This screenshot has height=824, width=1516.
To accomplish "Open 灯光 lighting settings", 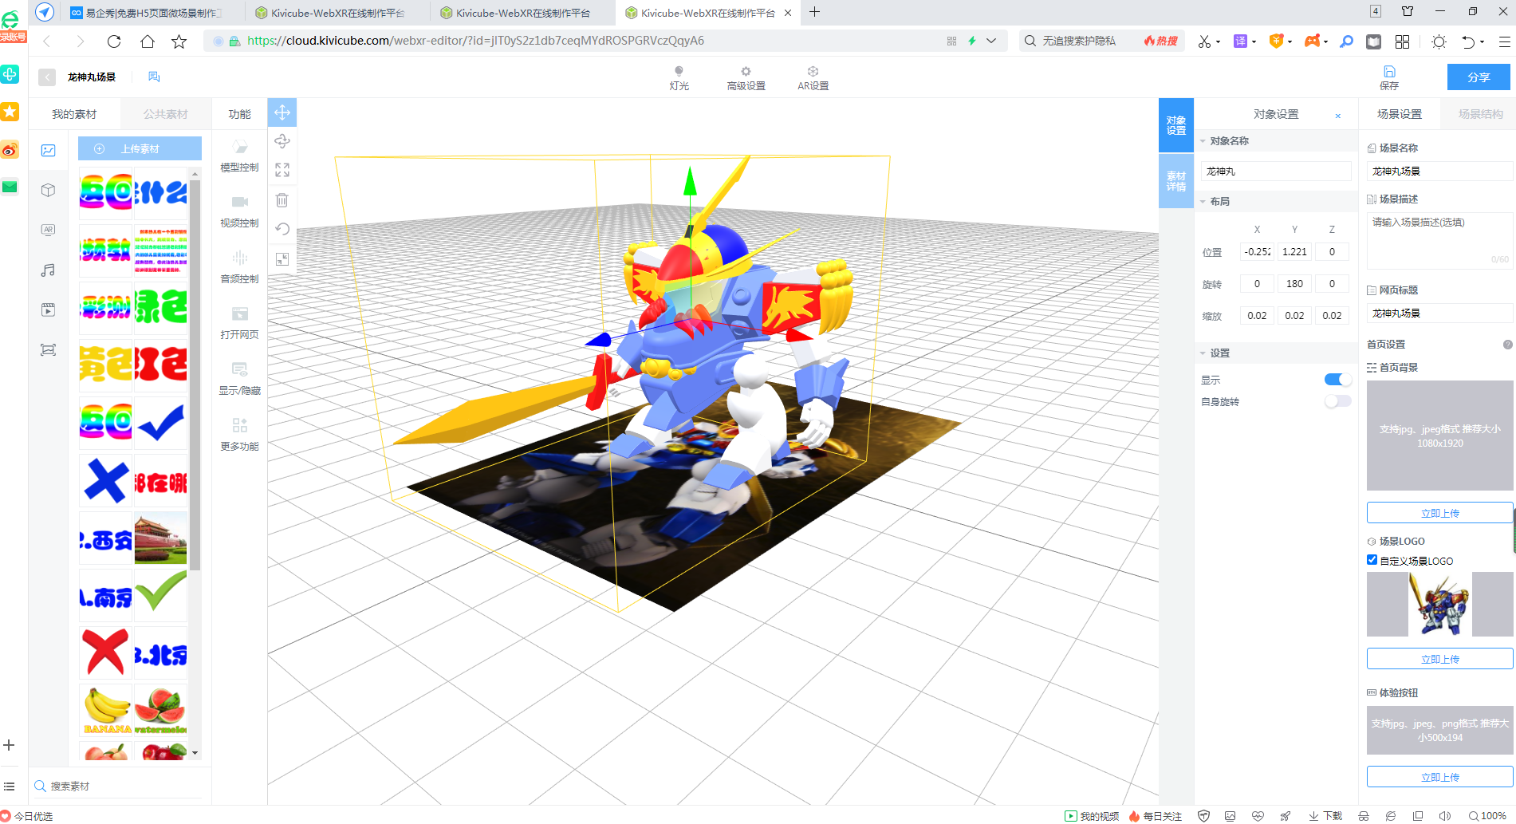I will point(679,78).
